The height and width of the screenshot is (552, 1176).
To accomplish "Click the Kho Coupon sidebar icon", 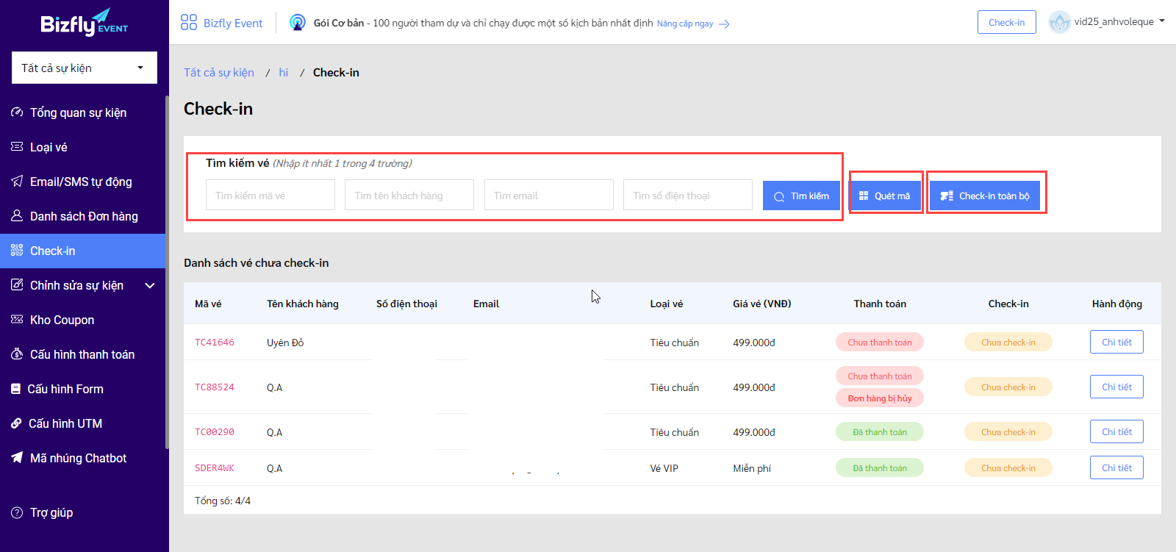I will tap(17, 319).
